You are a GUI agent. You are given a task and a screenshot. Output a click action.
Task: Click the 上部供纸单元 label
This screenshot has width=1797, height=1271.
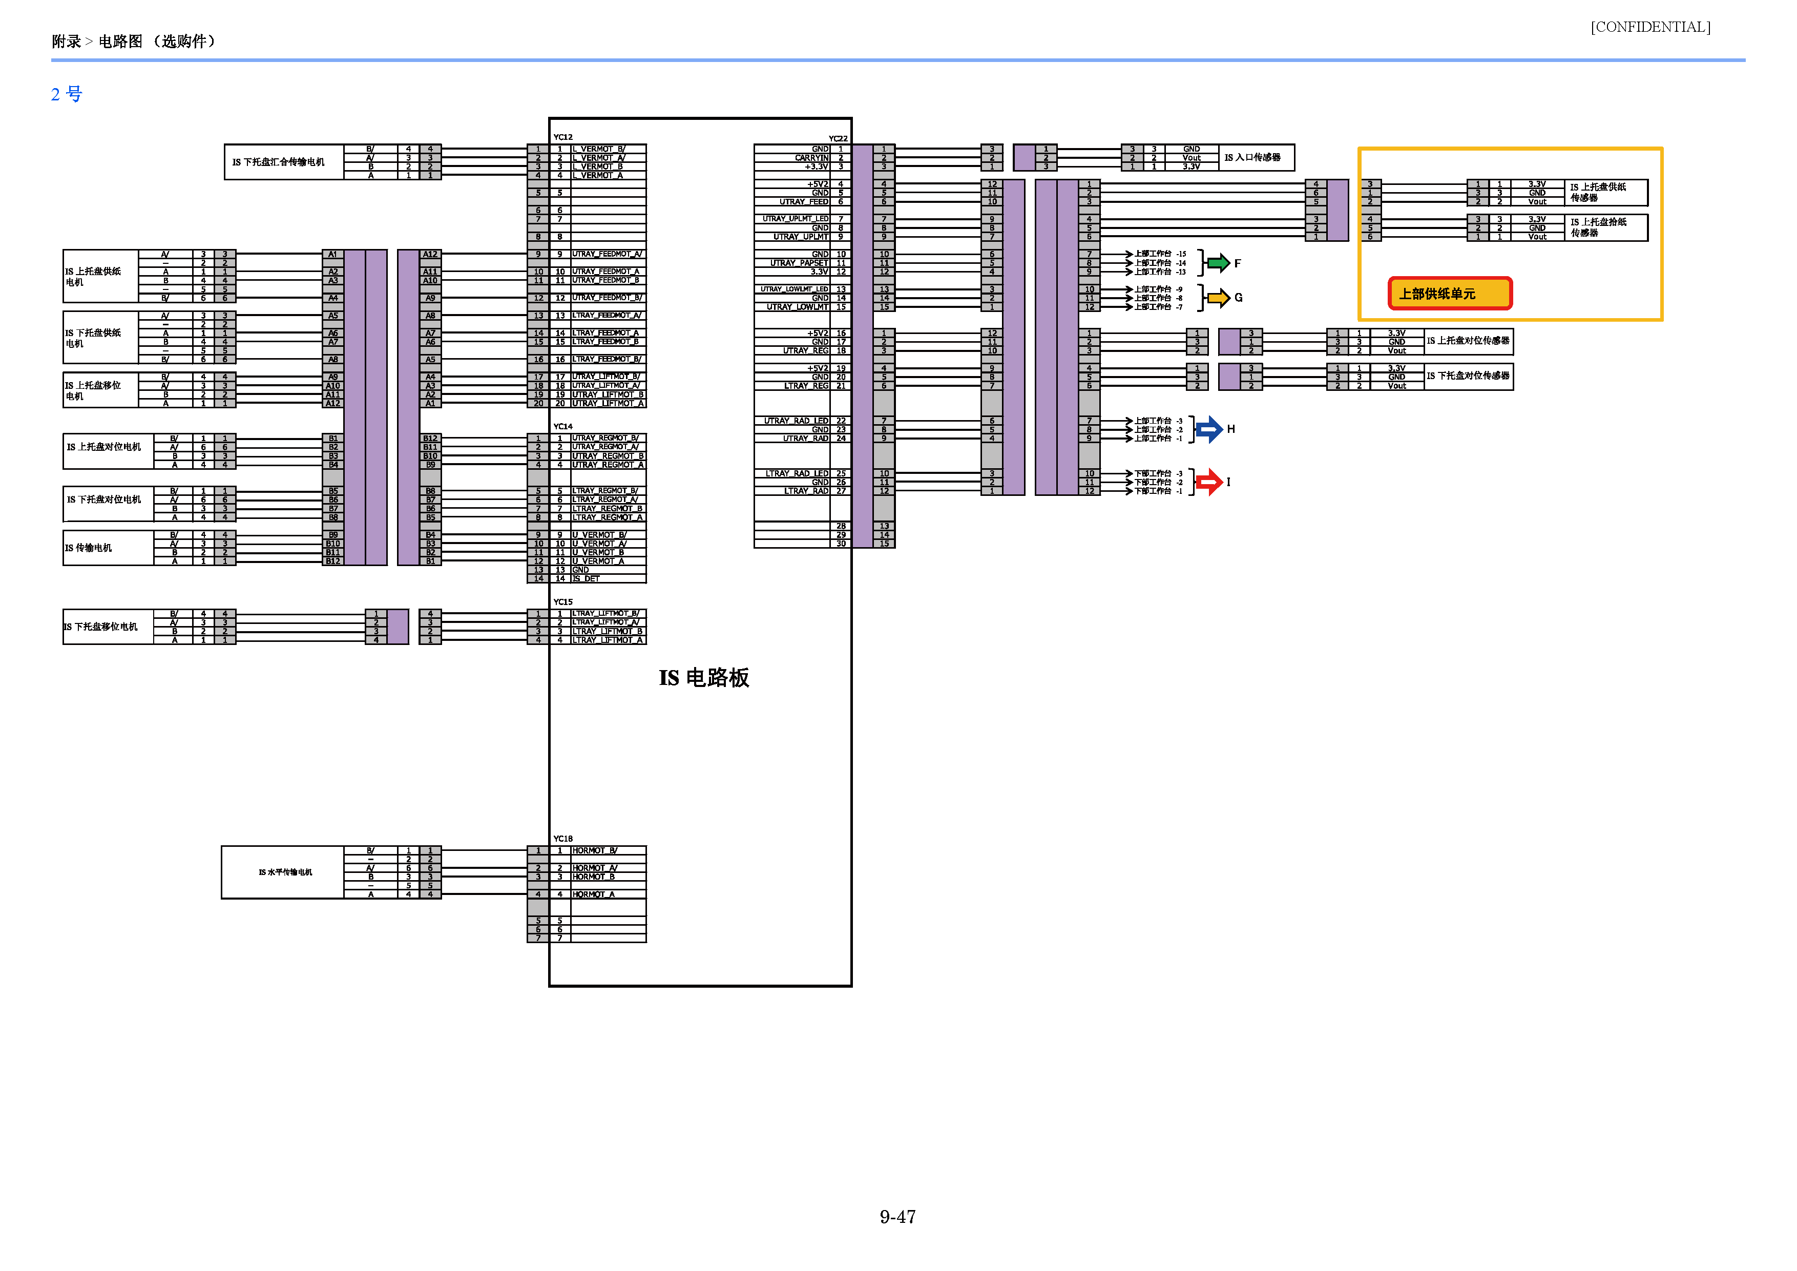click(1450, 294)
